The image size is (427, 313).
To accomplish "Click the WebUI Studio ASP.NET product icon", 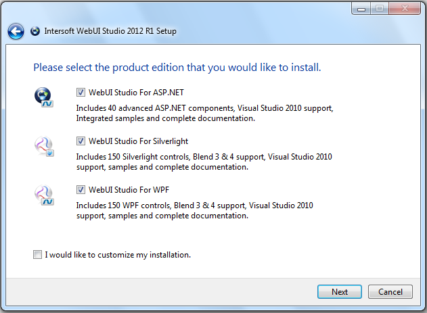I will click(44, 98).
